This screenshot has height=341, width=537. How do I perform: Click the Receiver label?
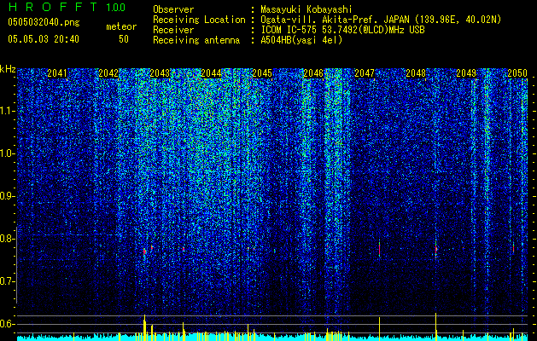point(173,30)
